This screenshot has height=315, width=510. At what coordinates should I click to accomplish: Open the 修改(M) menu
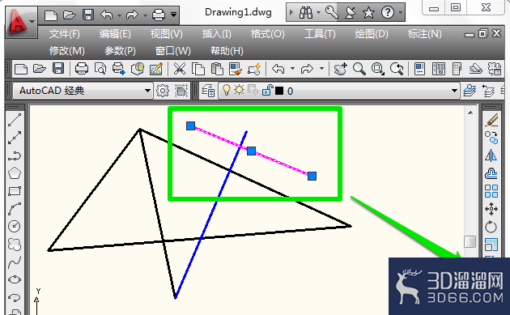click(x=67, y=51)
